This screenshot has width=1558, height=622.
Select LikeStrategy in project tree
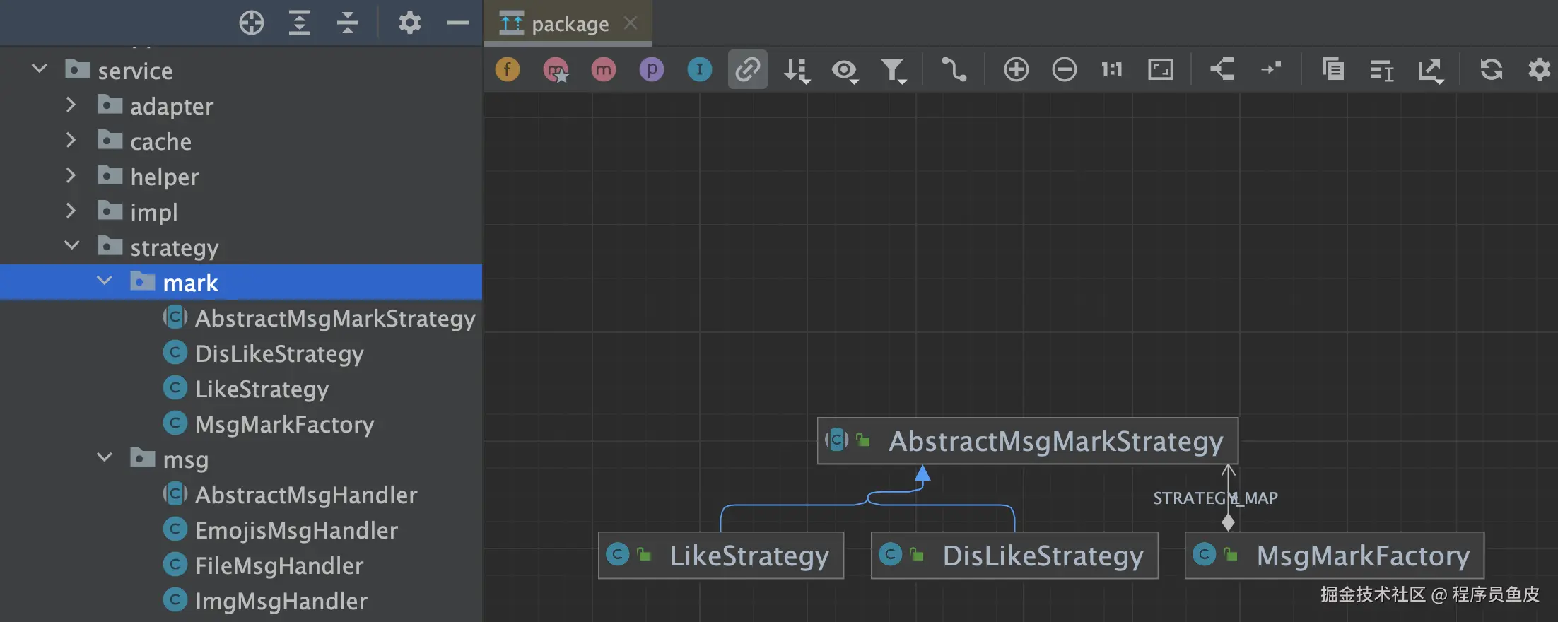(x=262, y=389)
